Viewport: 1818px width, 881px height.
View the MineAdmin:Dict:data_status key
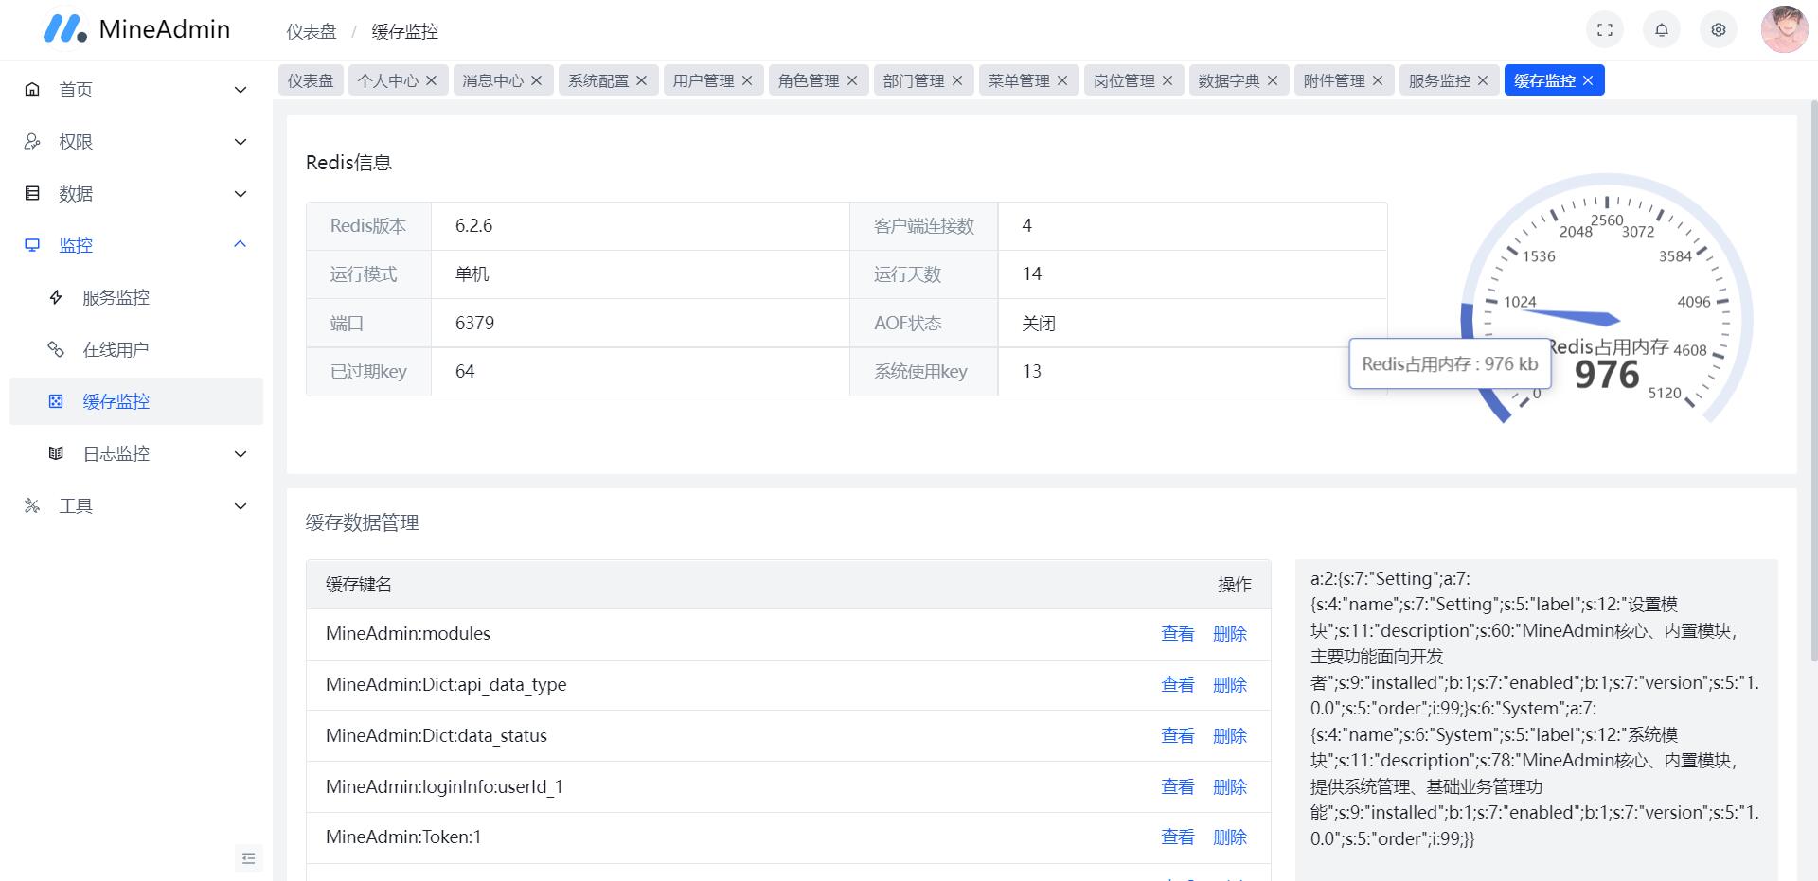pyautogui.click(x=1178, y=736)
